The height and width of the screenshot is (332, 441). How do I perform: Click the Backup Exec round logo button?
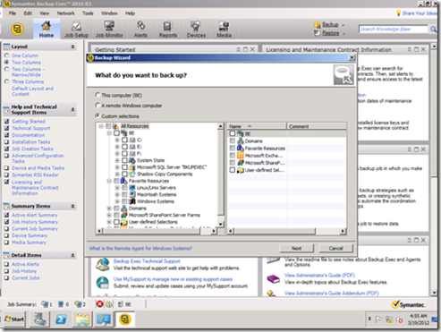coord(17,30)
